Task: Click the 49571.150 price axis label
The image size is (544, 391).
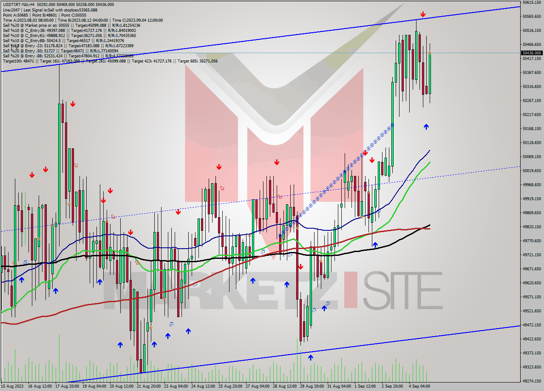Action: (532, 297)
